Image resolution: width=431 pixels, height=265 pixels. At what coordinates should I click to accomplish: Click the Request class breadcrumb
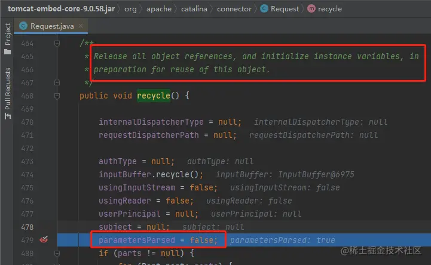tap(285, 9)
